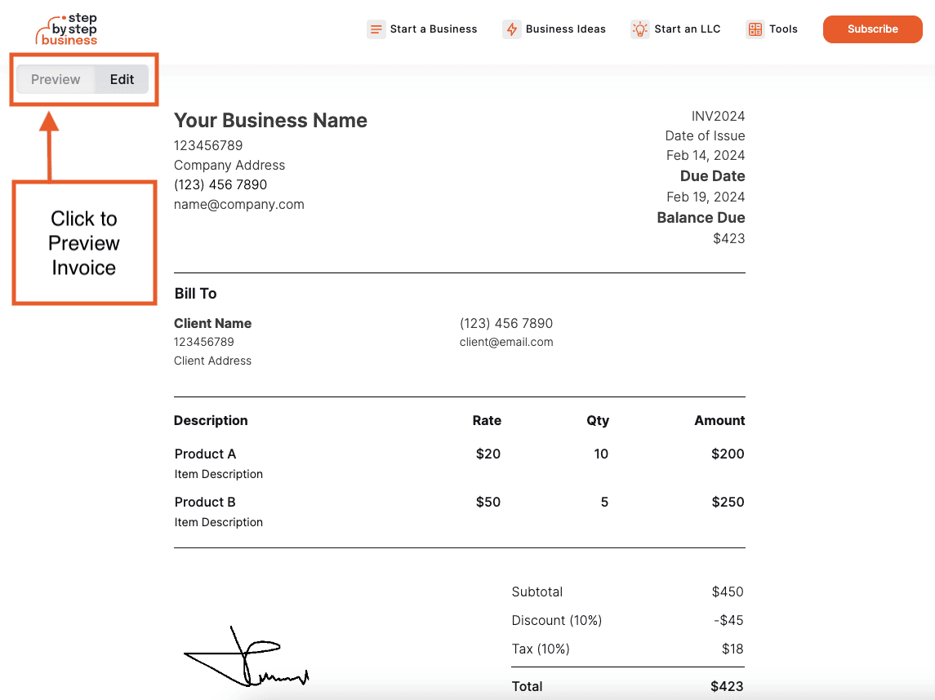
Task: Click the Company Address line
Action: click(x=229, y=165)
